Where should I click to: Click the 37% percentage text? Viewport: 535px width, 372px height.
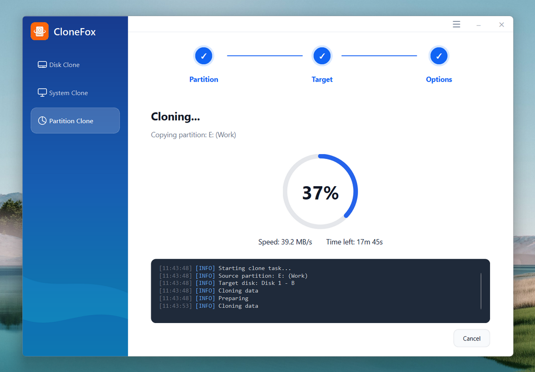pyautogui.click(x=321, y=193)
